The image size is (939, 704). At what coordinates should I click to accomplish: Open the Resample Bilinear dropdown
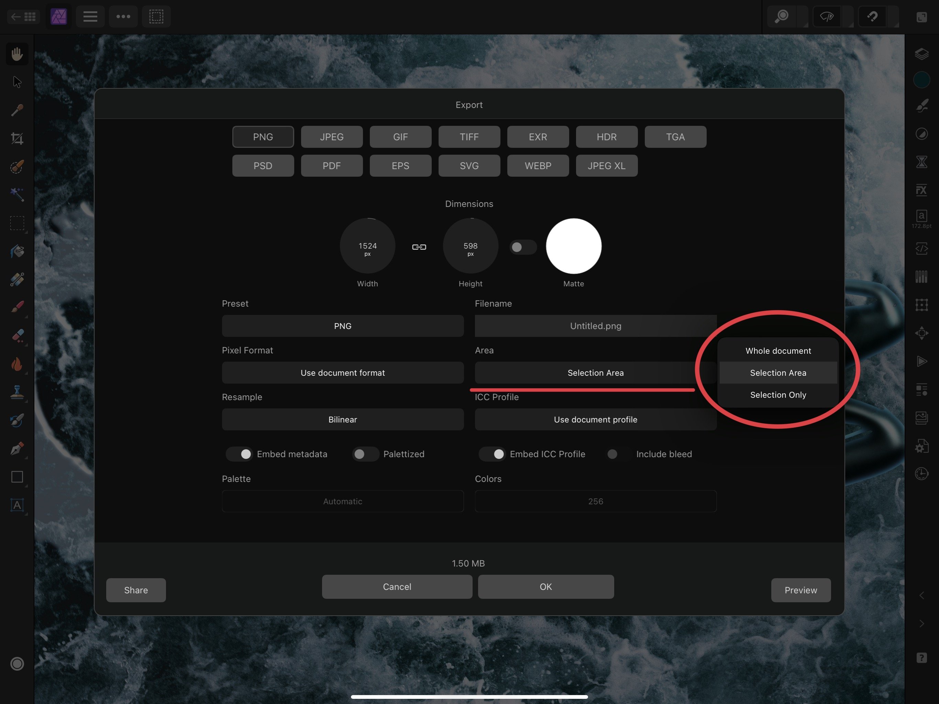[x=342, y=419]
